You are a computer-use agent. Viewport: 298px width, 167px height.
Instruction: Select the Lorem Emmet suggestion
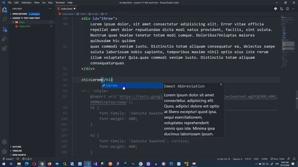132,85
